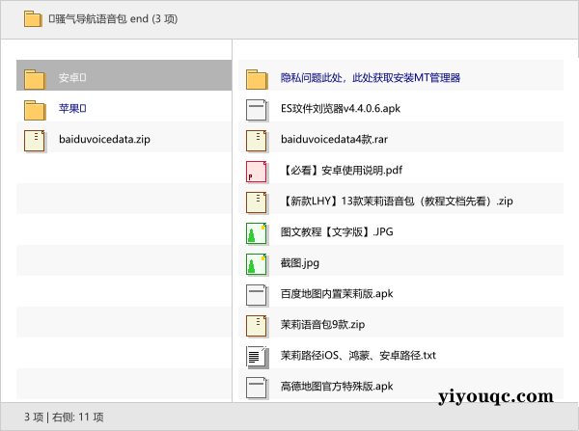Click the folder icon in the title bar
The image size is (579, 431).
coord(32,18)
